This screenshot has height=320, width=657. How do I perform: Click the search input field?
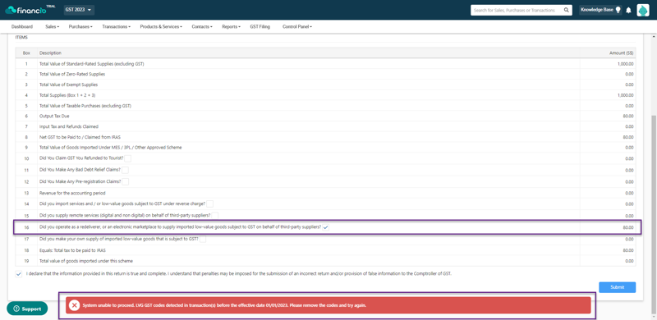517,10
